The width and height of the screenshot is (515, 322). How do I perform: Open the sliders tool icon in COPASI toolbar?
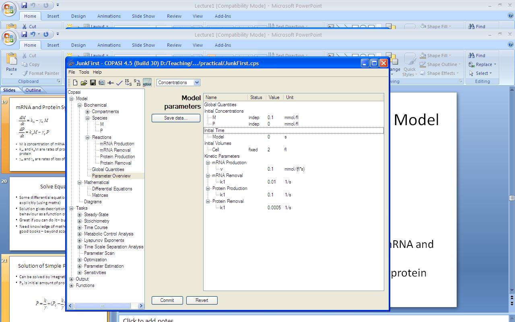click(110, 83)
